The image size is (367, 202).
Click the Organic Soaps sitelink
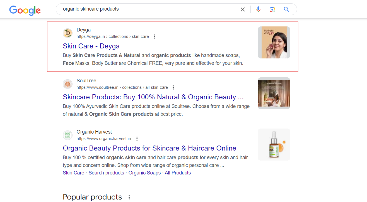(144, 173)
